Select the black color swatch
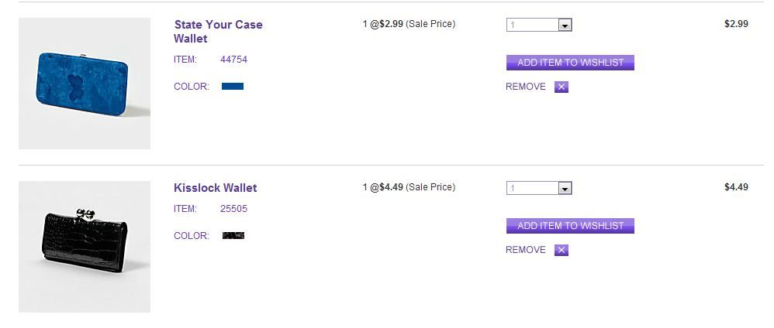 (x=233, y=235)
